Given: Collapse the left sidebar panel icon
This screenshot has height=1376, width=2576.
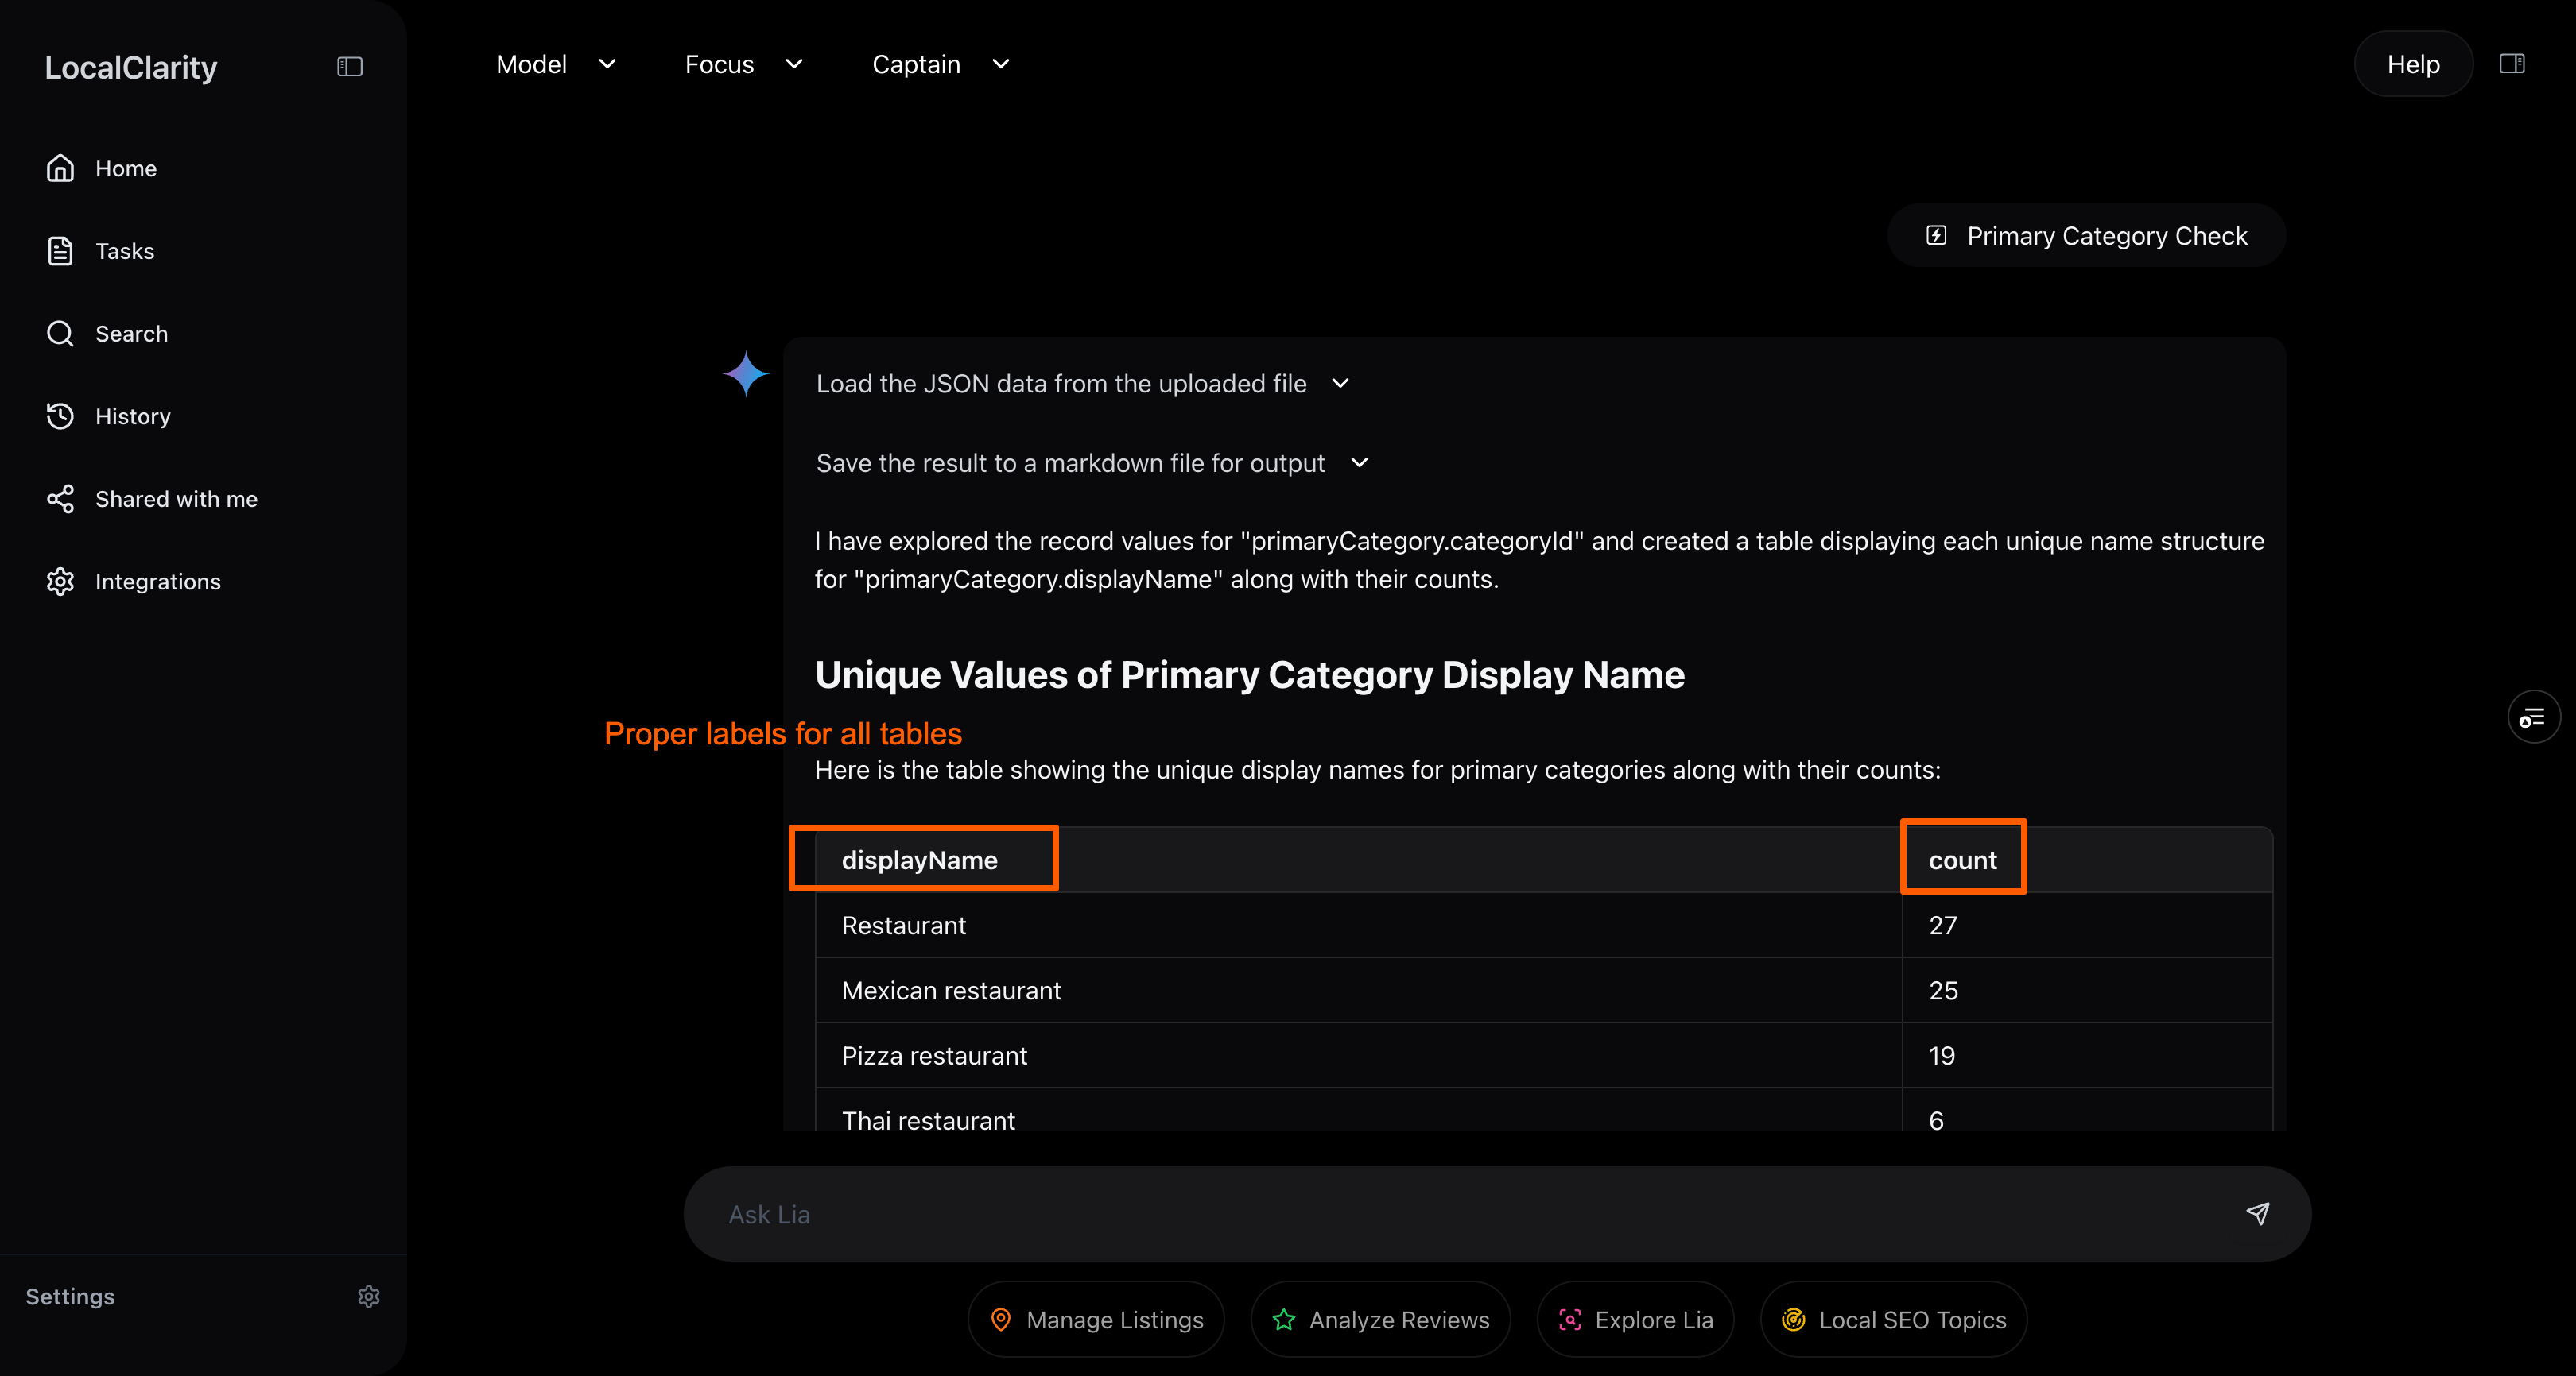Looking at the screenshot, I should coord(349,67).
